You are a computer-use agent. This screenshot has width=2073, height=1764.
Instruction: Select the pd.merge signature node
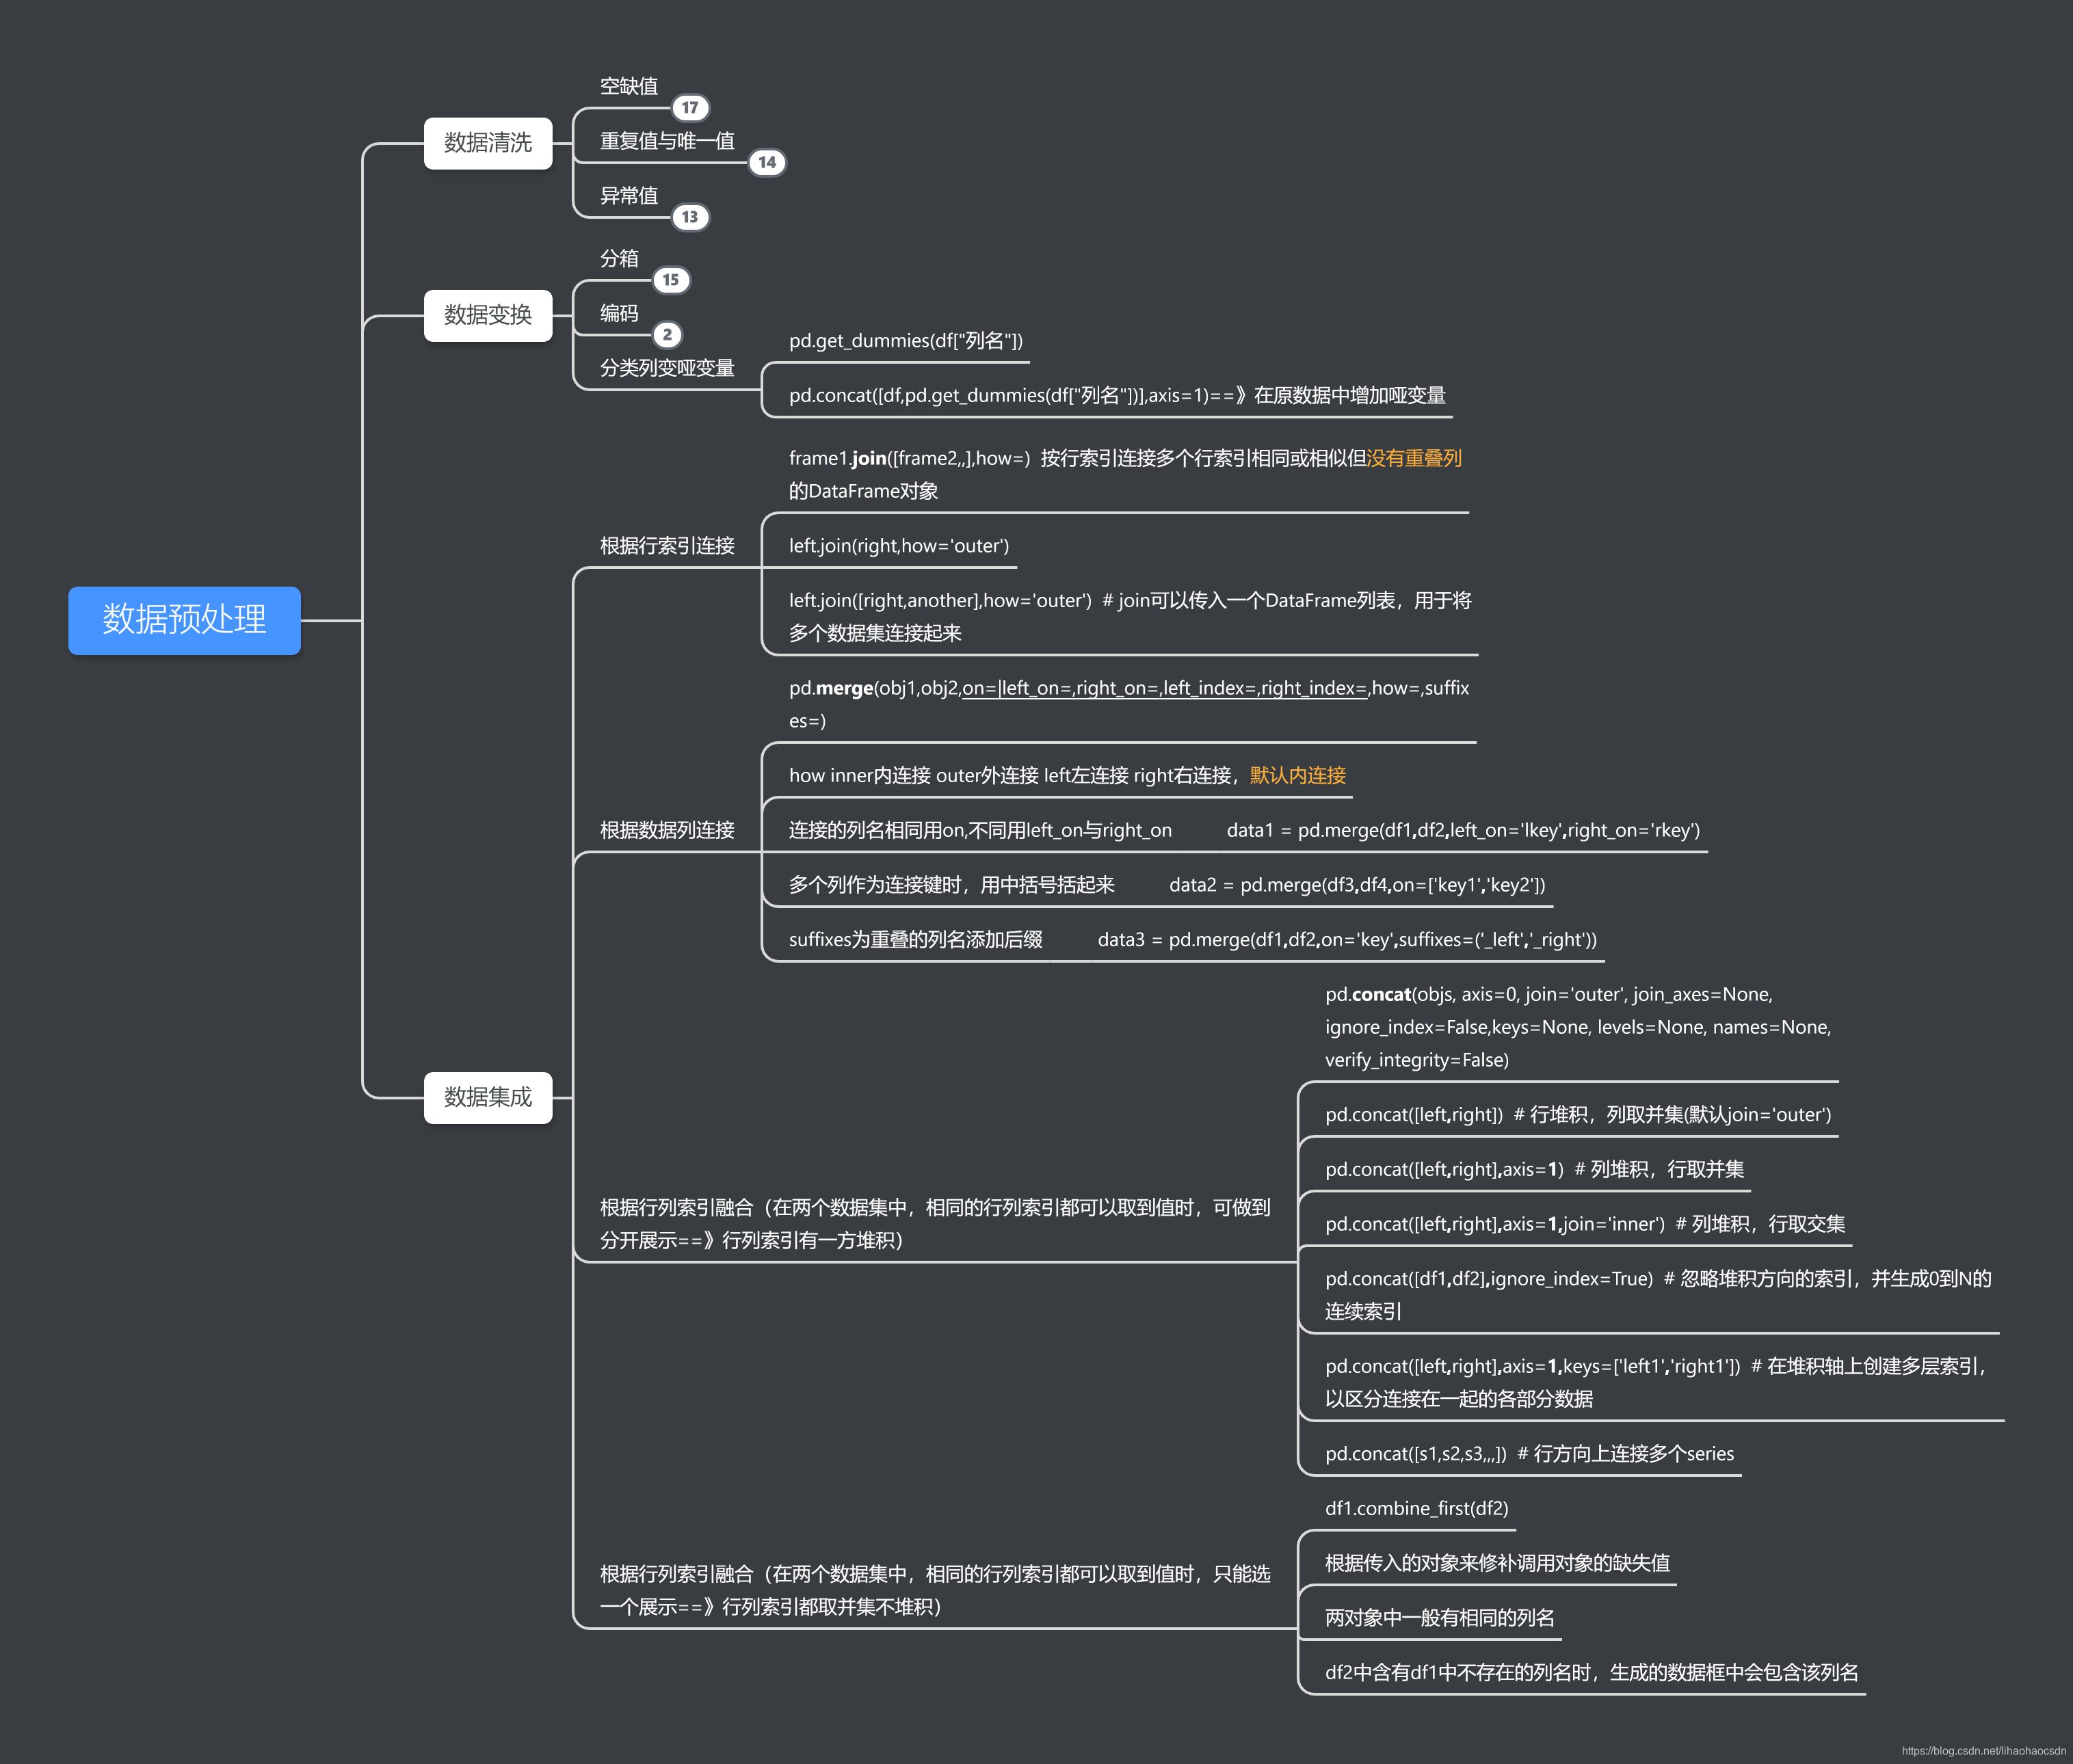(1128, 704)
